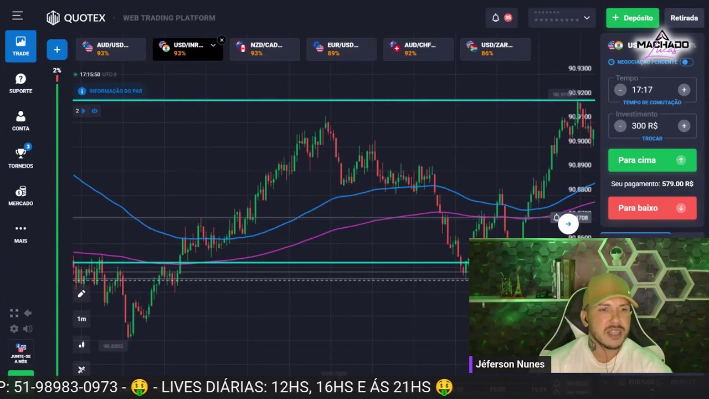Open the Mercado sidebar icon
709x399 pixels.
point(20,195)
